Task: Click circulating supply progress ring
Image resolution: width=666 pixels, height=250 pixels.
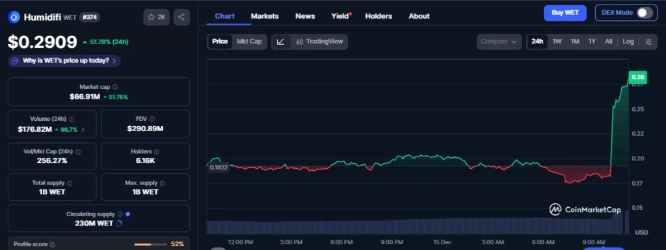Action: click(119, 223)
